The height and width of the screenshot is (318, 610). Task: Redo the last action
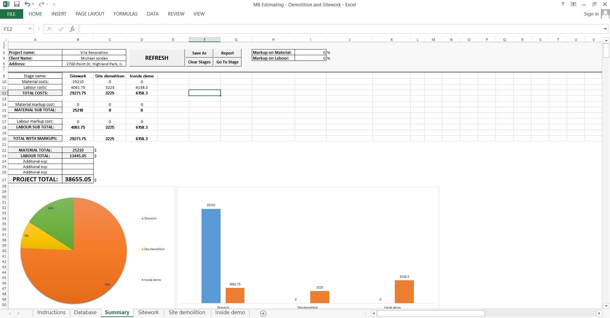(41, 4)
